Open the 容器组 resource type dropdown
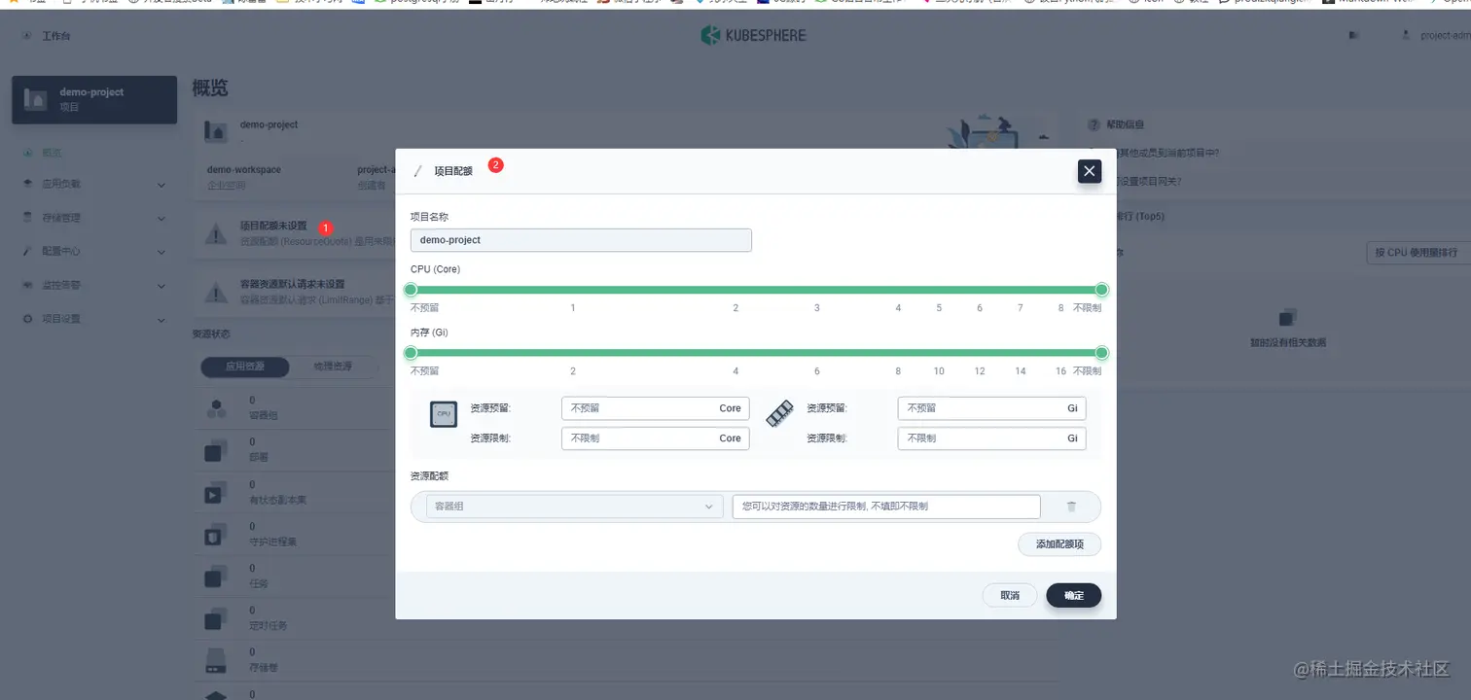 pyautogui.click(x=574, y=507)
